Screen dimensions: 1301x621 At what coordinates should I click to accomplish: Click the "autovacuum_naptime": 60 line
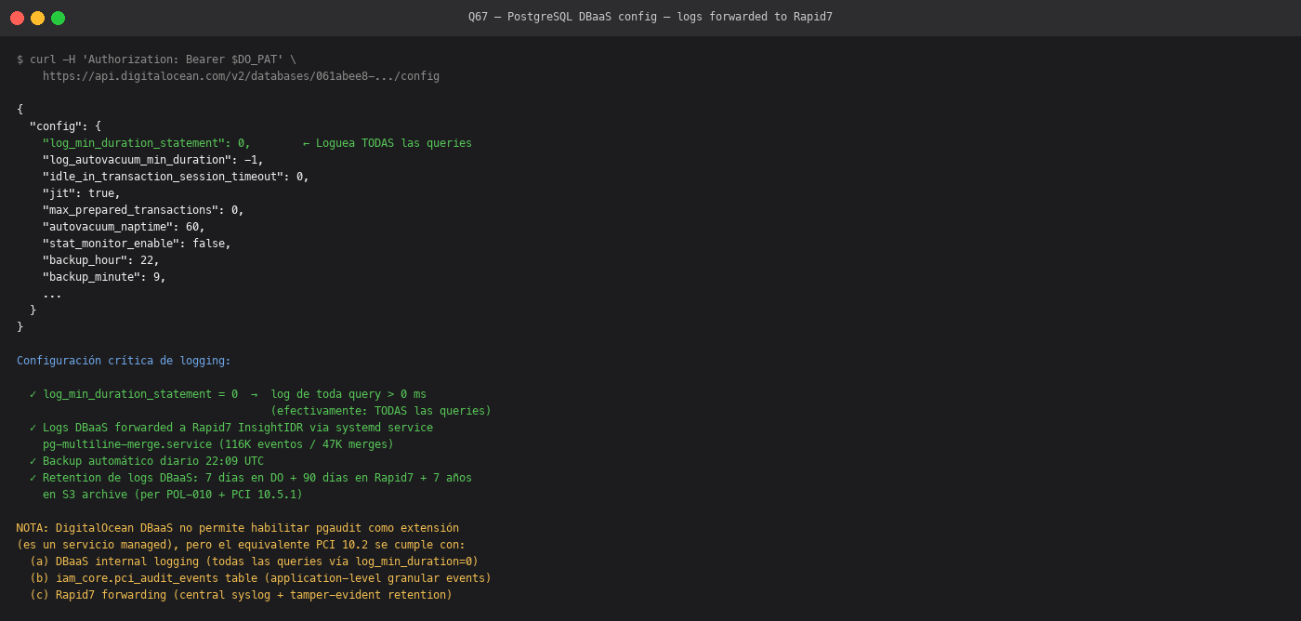pos(124,227)
